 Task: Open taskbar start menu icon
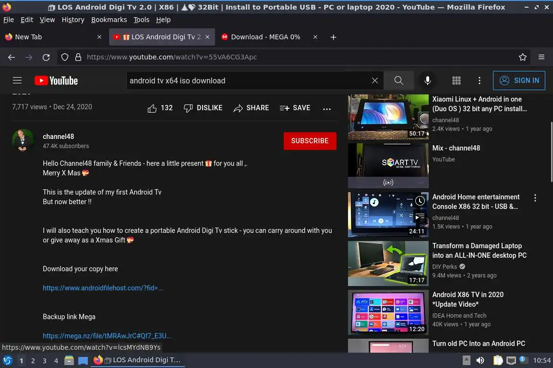(x=7, y=360)
